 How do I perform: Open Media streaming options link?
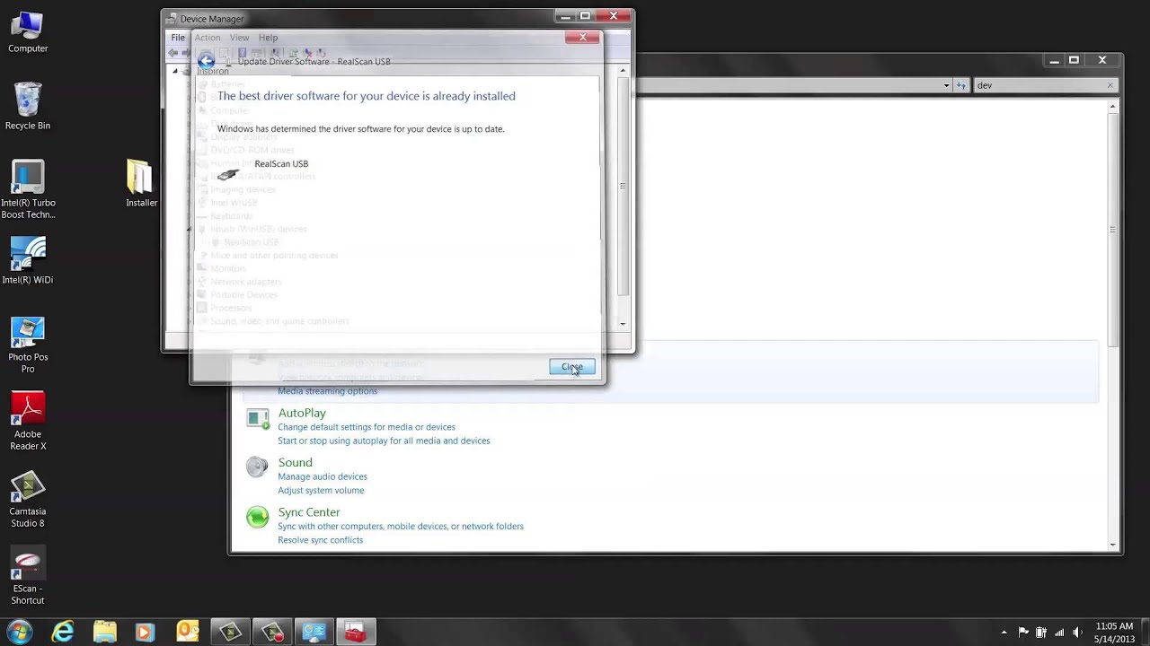(x=328, y=391)
